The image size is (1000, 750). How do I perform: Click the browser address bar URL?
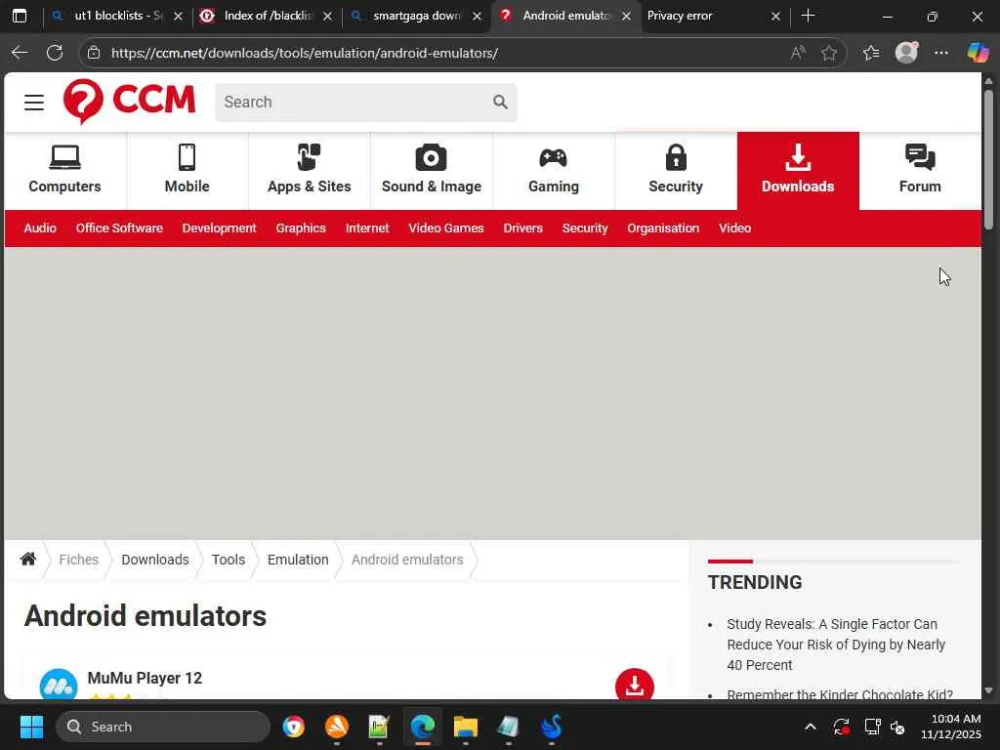point(305,53)
